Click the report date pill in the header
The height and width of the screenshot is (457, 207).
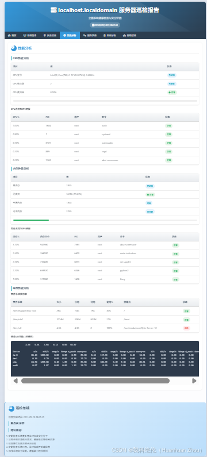coord(105,25)
